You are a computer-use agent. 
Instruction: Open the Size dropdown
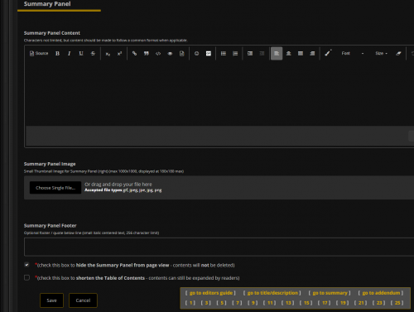click(x=382, y=53)
